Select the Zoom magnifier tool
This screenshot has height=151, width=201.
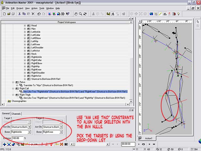[81, 14]
